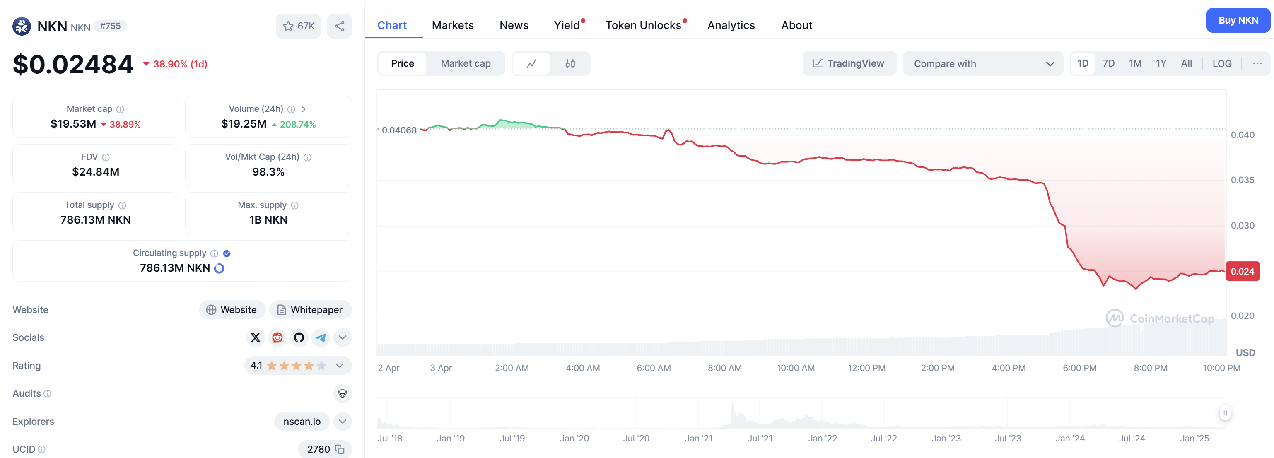Expand the Rating details chevron
Screen dimensions: 1274x458
point(340,366)
